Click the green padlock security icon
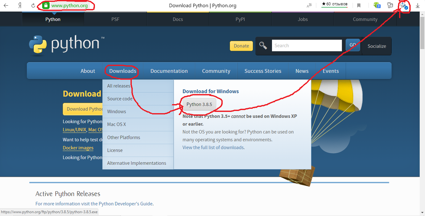 click(46, 5)
